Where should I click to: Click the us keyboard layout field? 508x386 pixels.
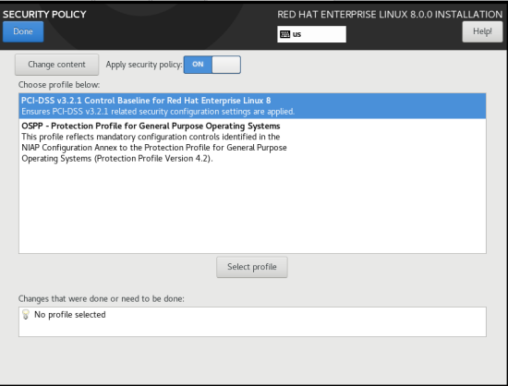tap(311, 34)
